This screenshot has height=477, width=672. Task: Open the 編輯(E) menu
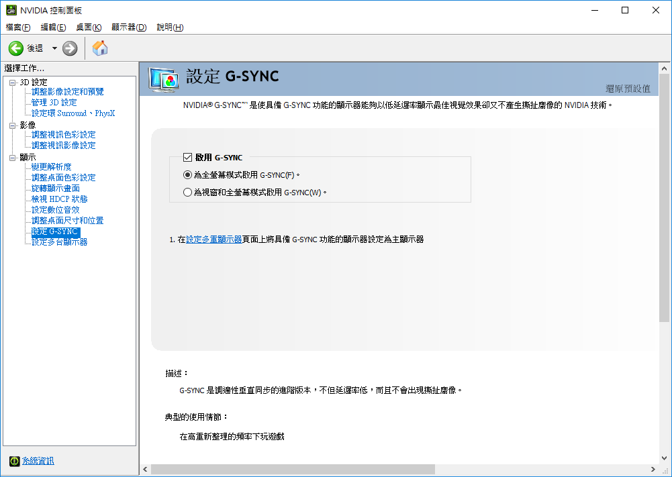coord(53,28)
